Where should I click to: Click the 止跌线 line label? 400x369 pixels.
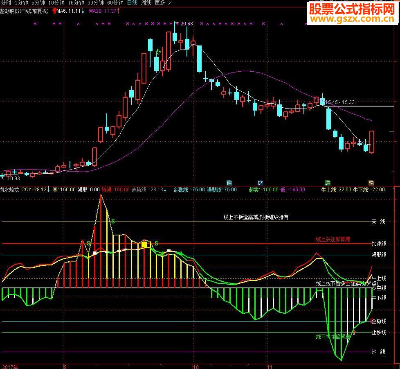(379, 332)
